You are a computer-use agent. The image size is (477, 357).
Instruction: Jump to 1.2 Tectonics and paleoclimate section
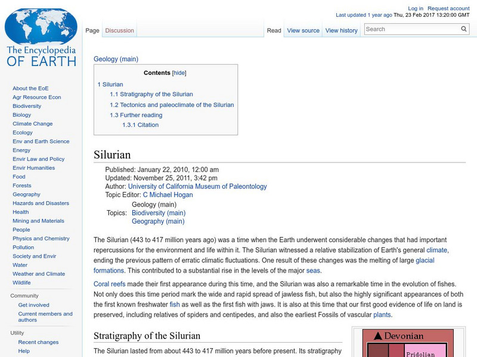click(172, 105)
